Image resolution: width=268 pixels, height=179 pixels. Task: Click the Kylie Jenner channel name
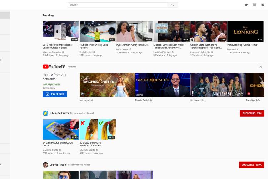coord(122,49)
